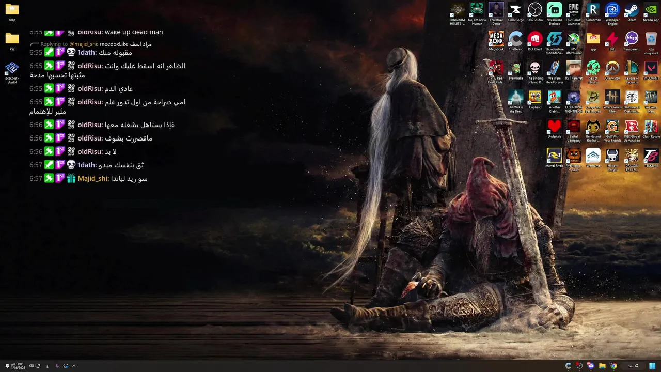Launch TEKKEN 8 from the desktop
Viewport: 661px width, 372px height.
(651, 157)
